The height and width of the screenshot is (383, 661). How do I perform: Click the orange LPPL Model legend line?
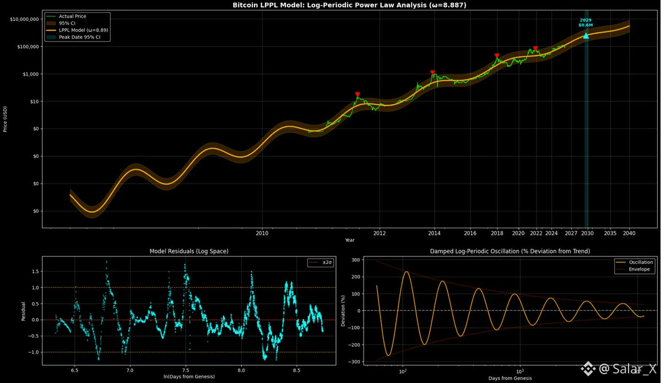(51, 31)
